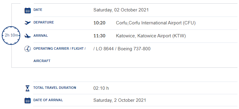Click the departure time 10:20
The width and height of the screenshot is (239, 109).
click(x=99, y=23)
